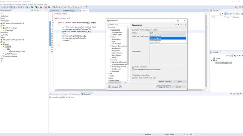Click the forward arrow in Preferences header

[x=181, y=25]
